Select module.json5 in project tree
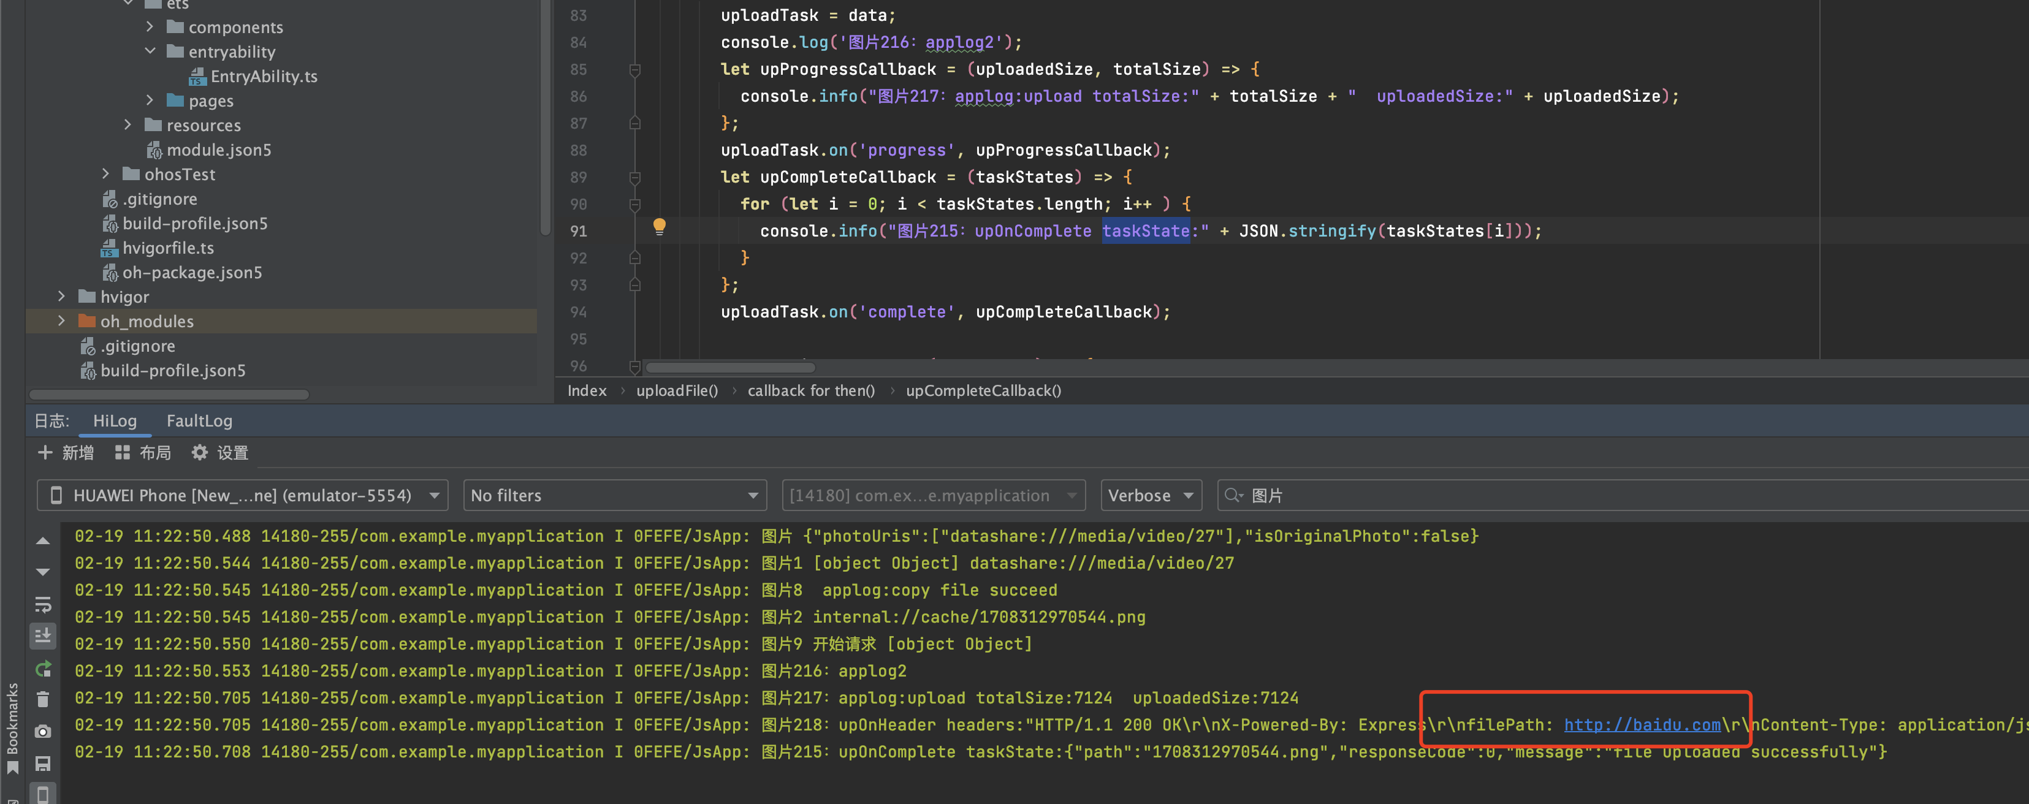The image size is (2029, 804). [x=219, y=150]
